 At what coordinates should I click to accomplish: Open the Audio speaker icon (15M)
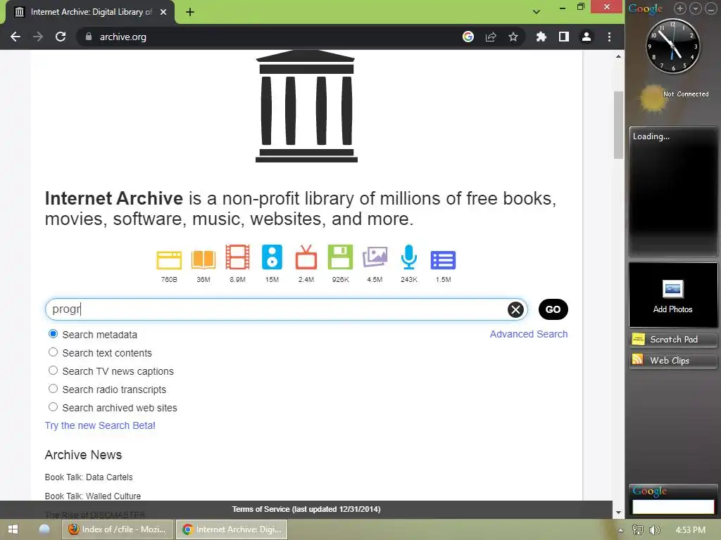click(272, 257)
